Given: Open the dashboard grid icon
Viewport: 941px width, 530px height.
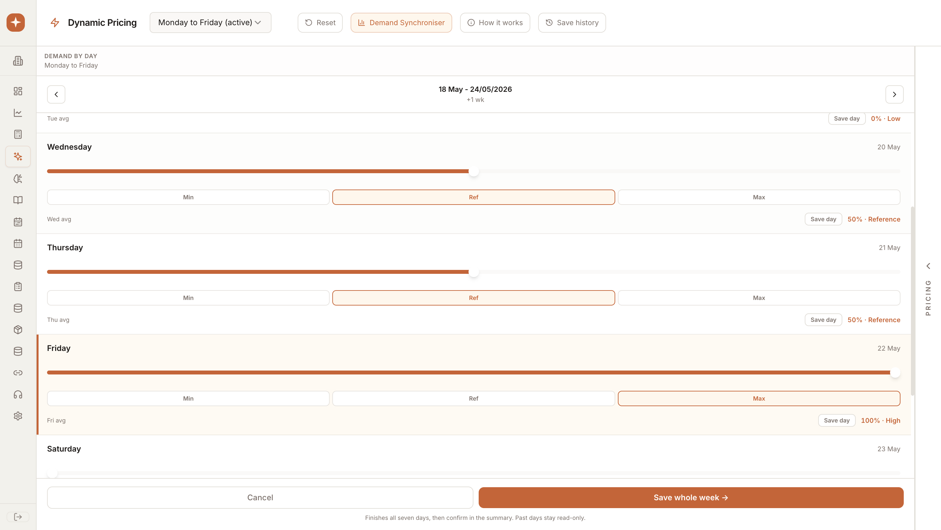Looking at the screenshot, I should click(x=18, y=91).
